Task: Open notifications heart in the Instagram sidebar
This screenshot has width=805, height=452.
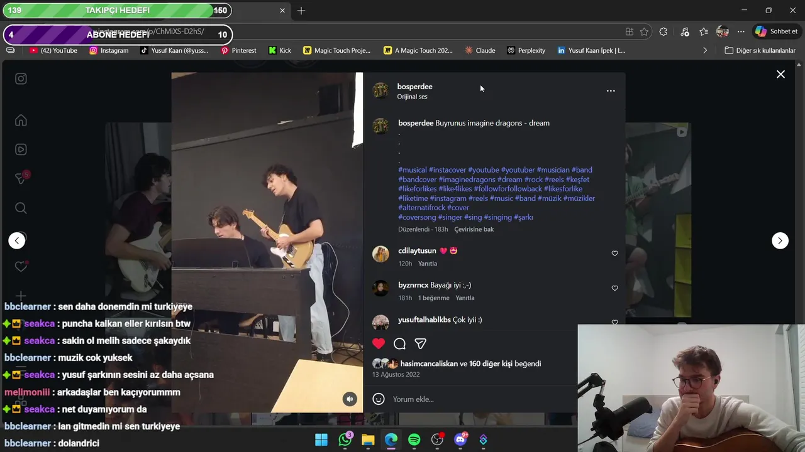Action: (x=21, y=266)
